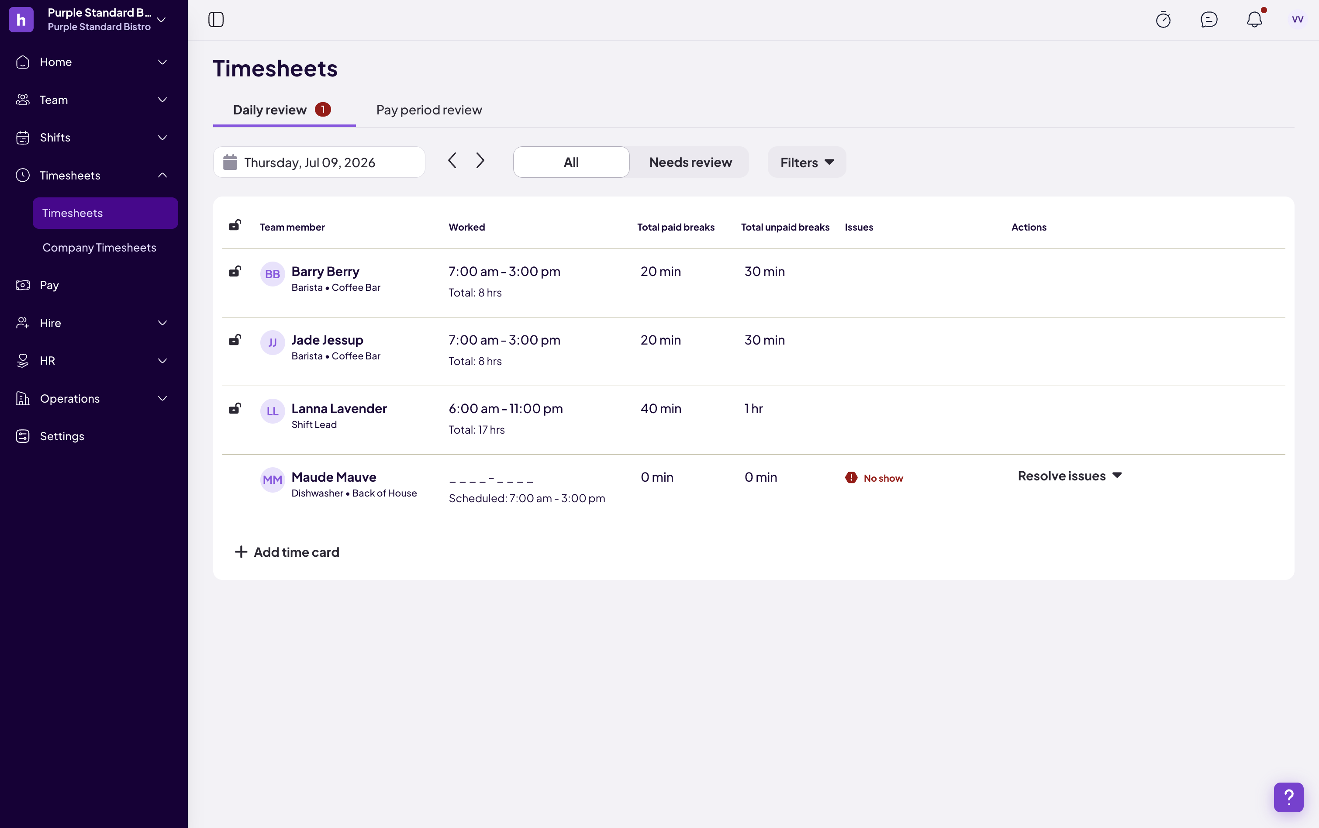Click the red No show alert icon
The height and width of the screenshot is (828, 1319).
pyautogui.click(x=851, y=477)
